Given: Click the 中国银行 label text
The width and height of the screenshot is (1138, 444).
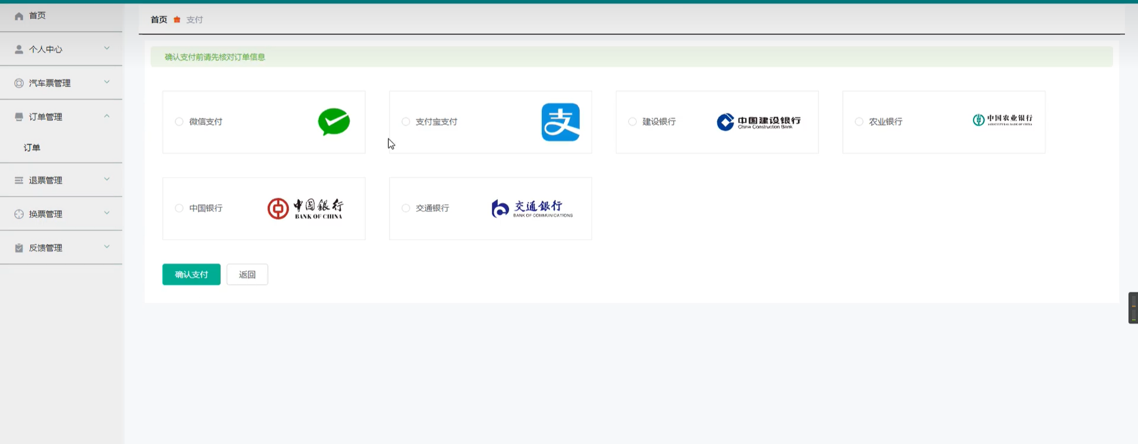Looking at the screenshot, I should click(206, 208).
